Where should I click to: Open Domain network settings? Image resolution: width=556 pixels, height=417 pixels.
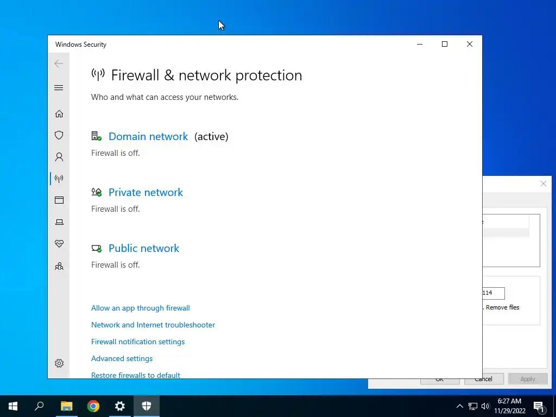pos(148,136)
